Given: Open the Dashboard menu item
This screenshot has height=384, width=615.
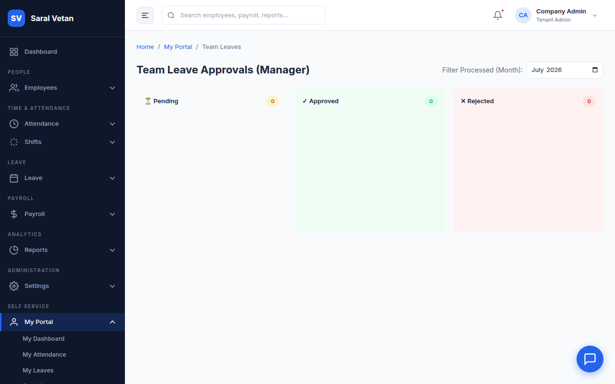Looking at the screenshot, I should pyautogui.click(x=62, y=52).
